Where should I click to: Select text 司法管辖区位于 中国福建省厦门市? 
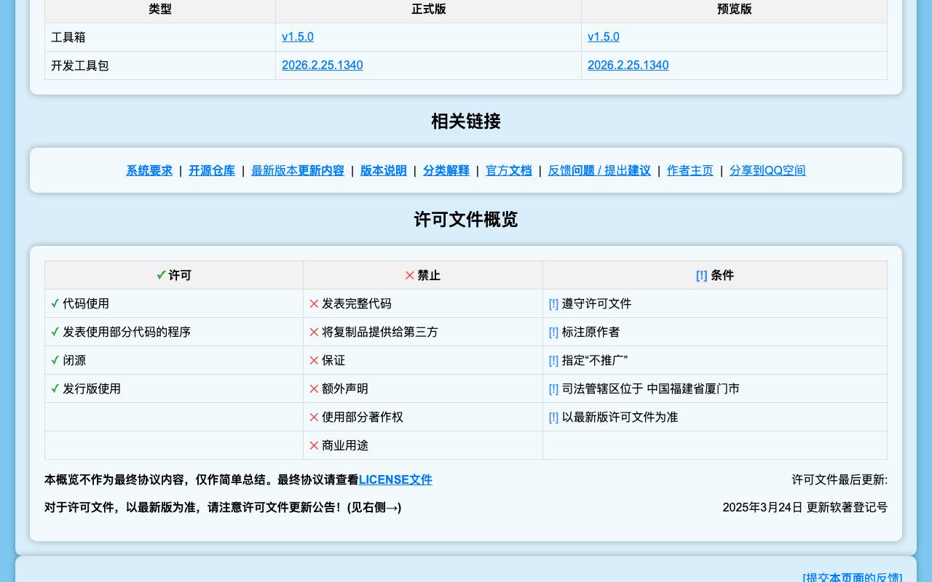tap(651, 389)
